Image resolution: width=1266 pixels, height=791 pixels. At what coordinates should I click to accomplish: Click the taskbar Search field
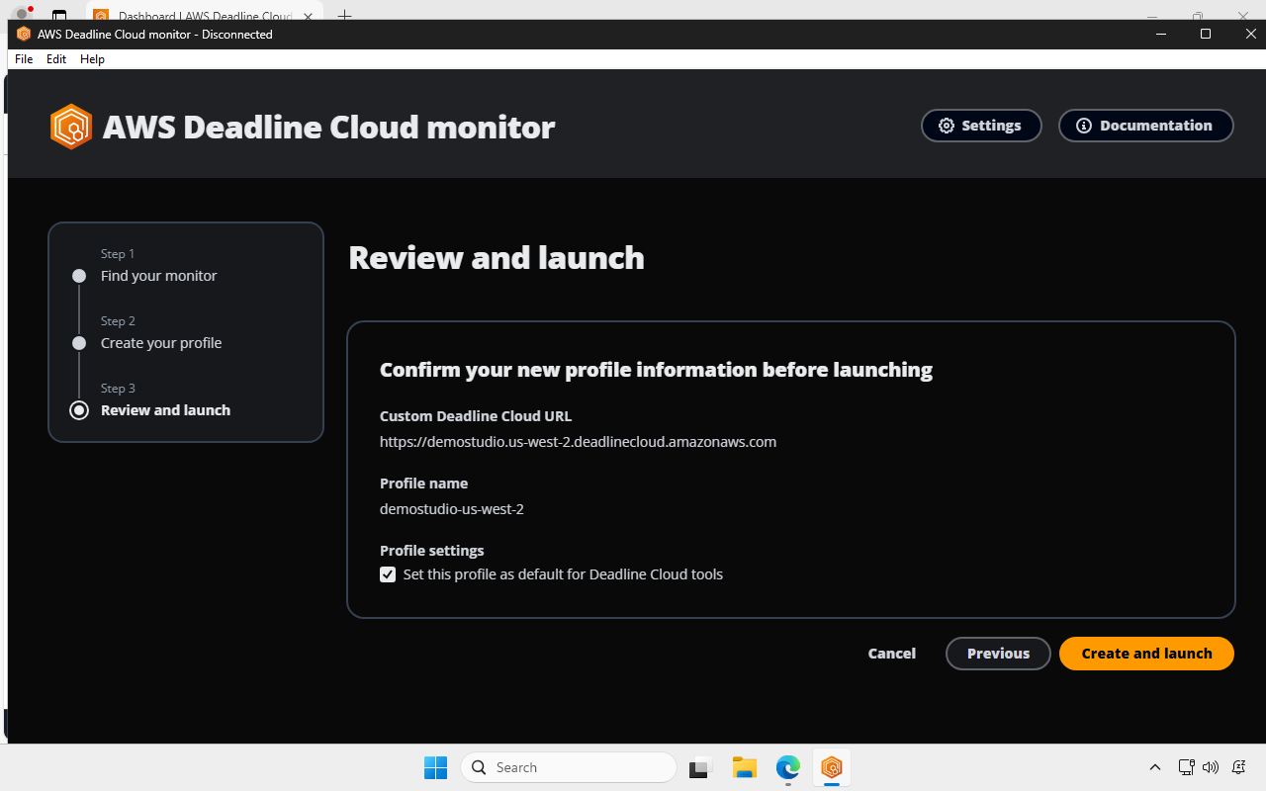click(x=569, y=767)
